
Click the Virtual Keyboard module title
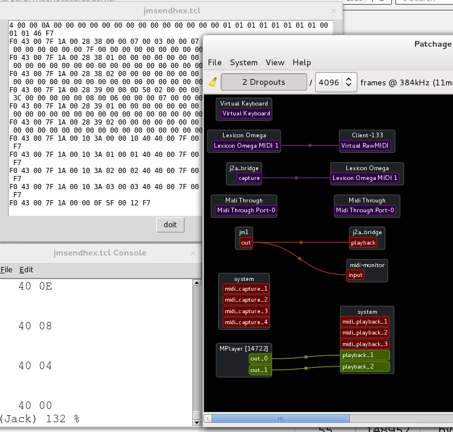pos(244,103)
